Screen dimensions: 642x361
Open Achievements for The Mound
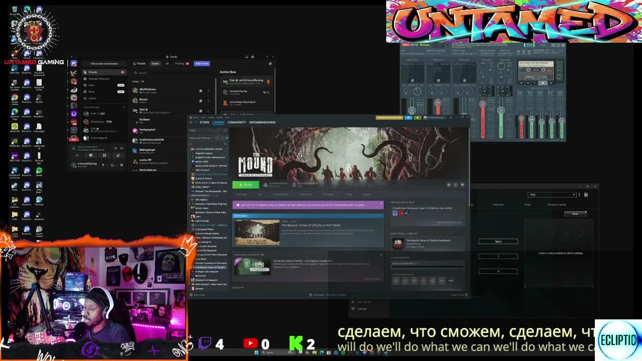click(305, 185)
